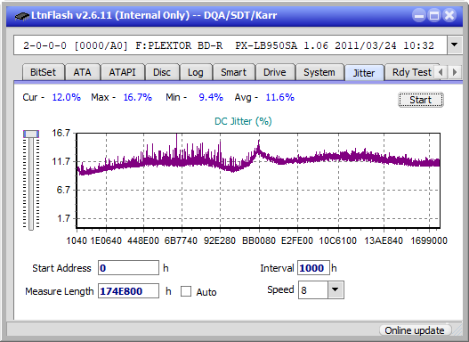The image size is (469, 342).
Task: Minimize the LtnFlash window
Action: pyautogui.click(x=419, y=15)
